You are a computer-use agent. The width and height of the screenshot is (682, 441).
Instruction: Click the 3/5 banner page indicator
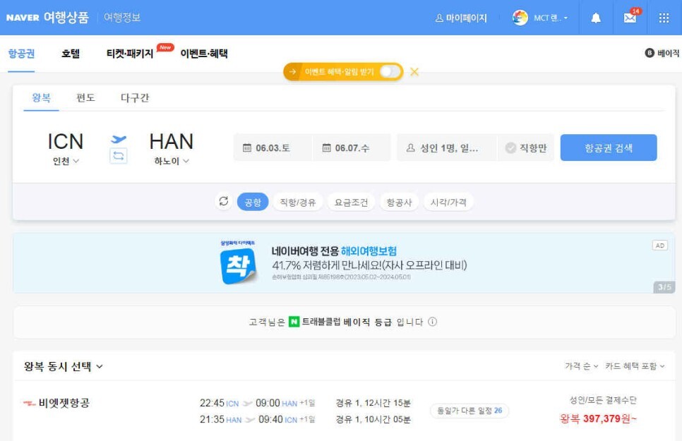pyautogui.click(x=664, y=287)
